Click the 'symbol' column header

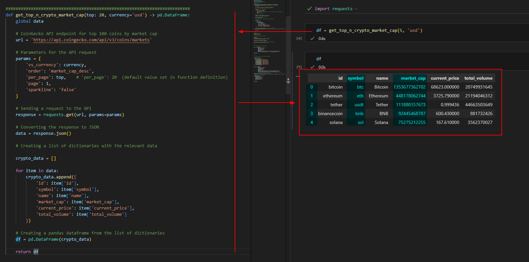pos(355,78)
